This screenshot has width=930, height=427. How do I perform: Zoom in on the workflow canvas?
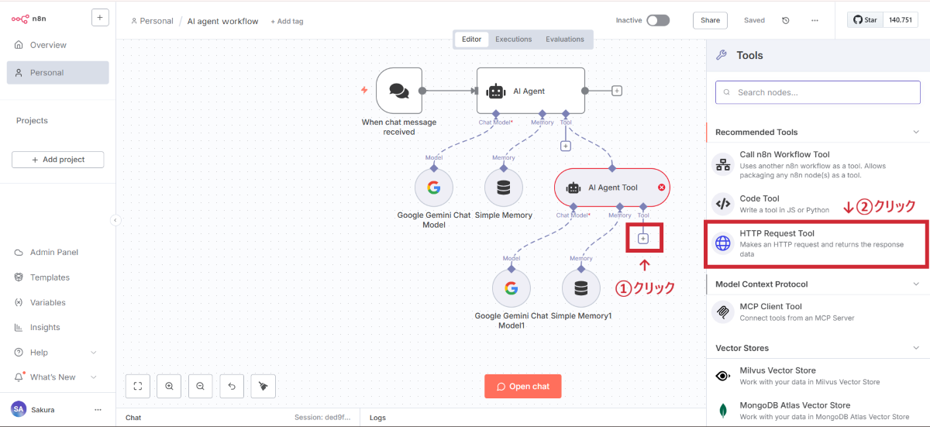[169, 386]
